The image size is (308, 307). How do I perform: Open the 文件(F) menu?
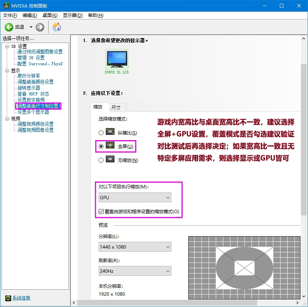click(x=10, y=15)
